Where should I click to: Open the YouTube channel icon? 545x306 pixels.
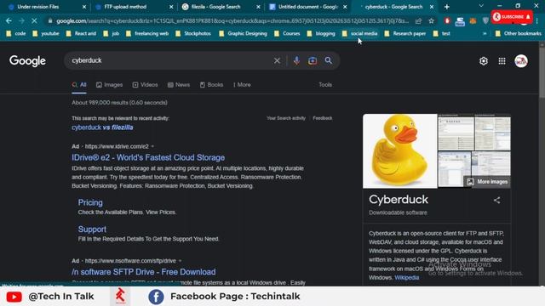(x=14, y=297)
